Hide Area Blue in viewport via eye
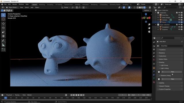This screenshot has width=184, height=103. [x=179, y=15]
